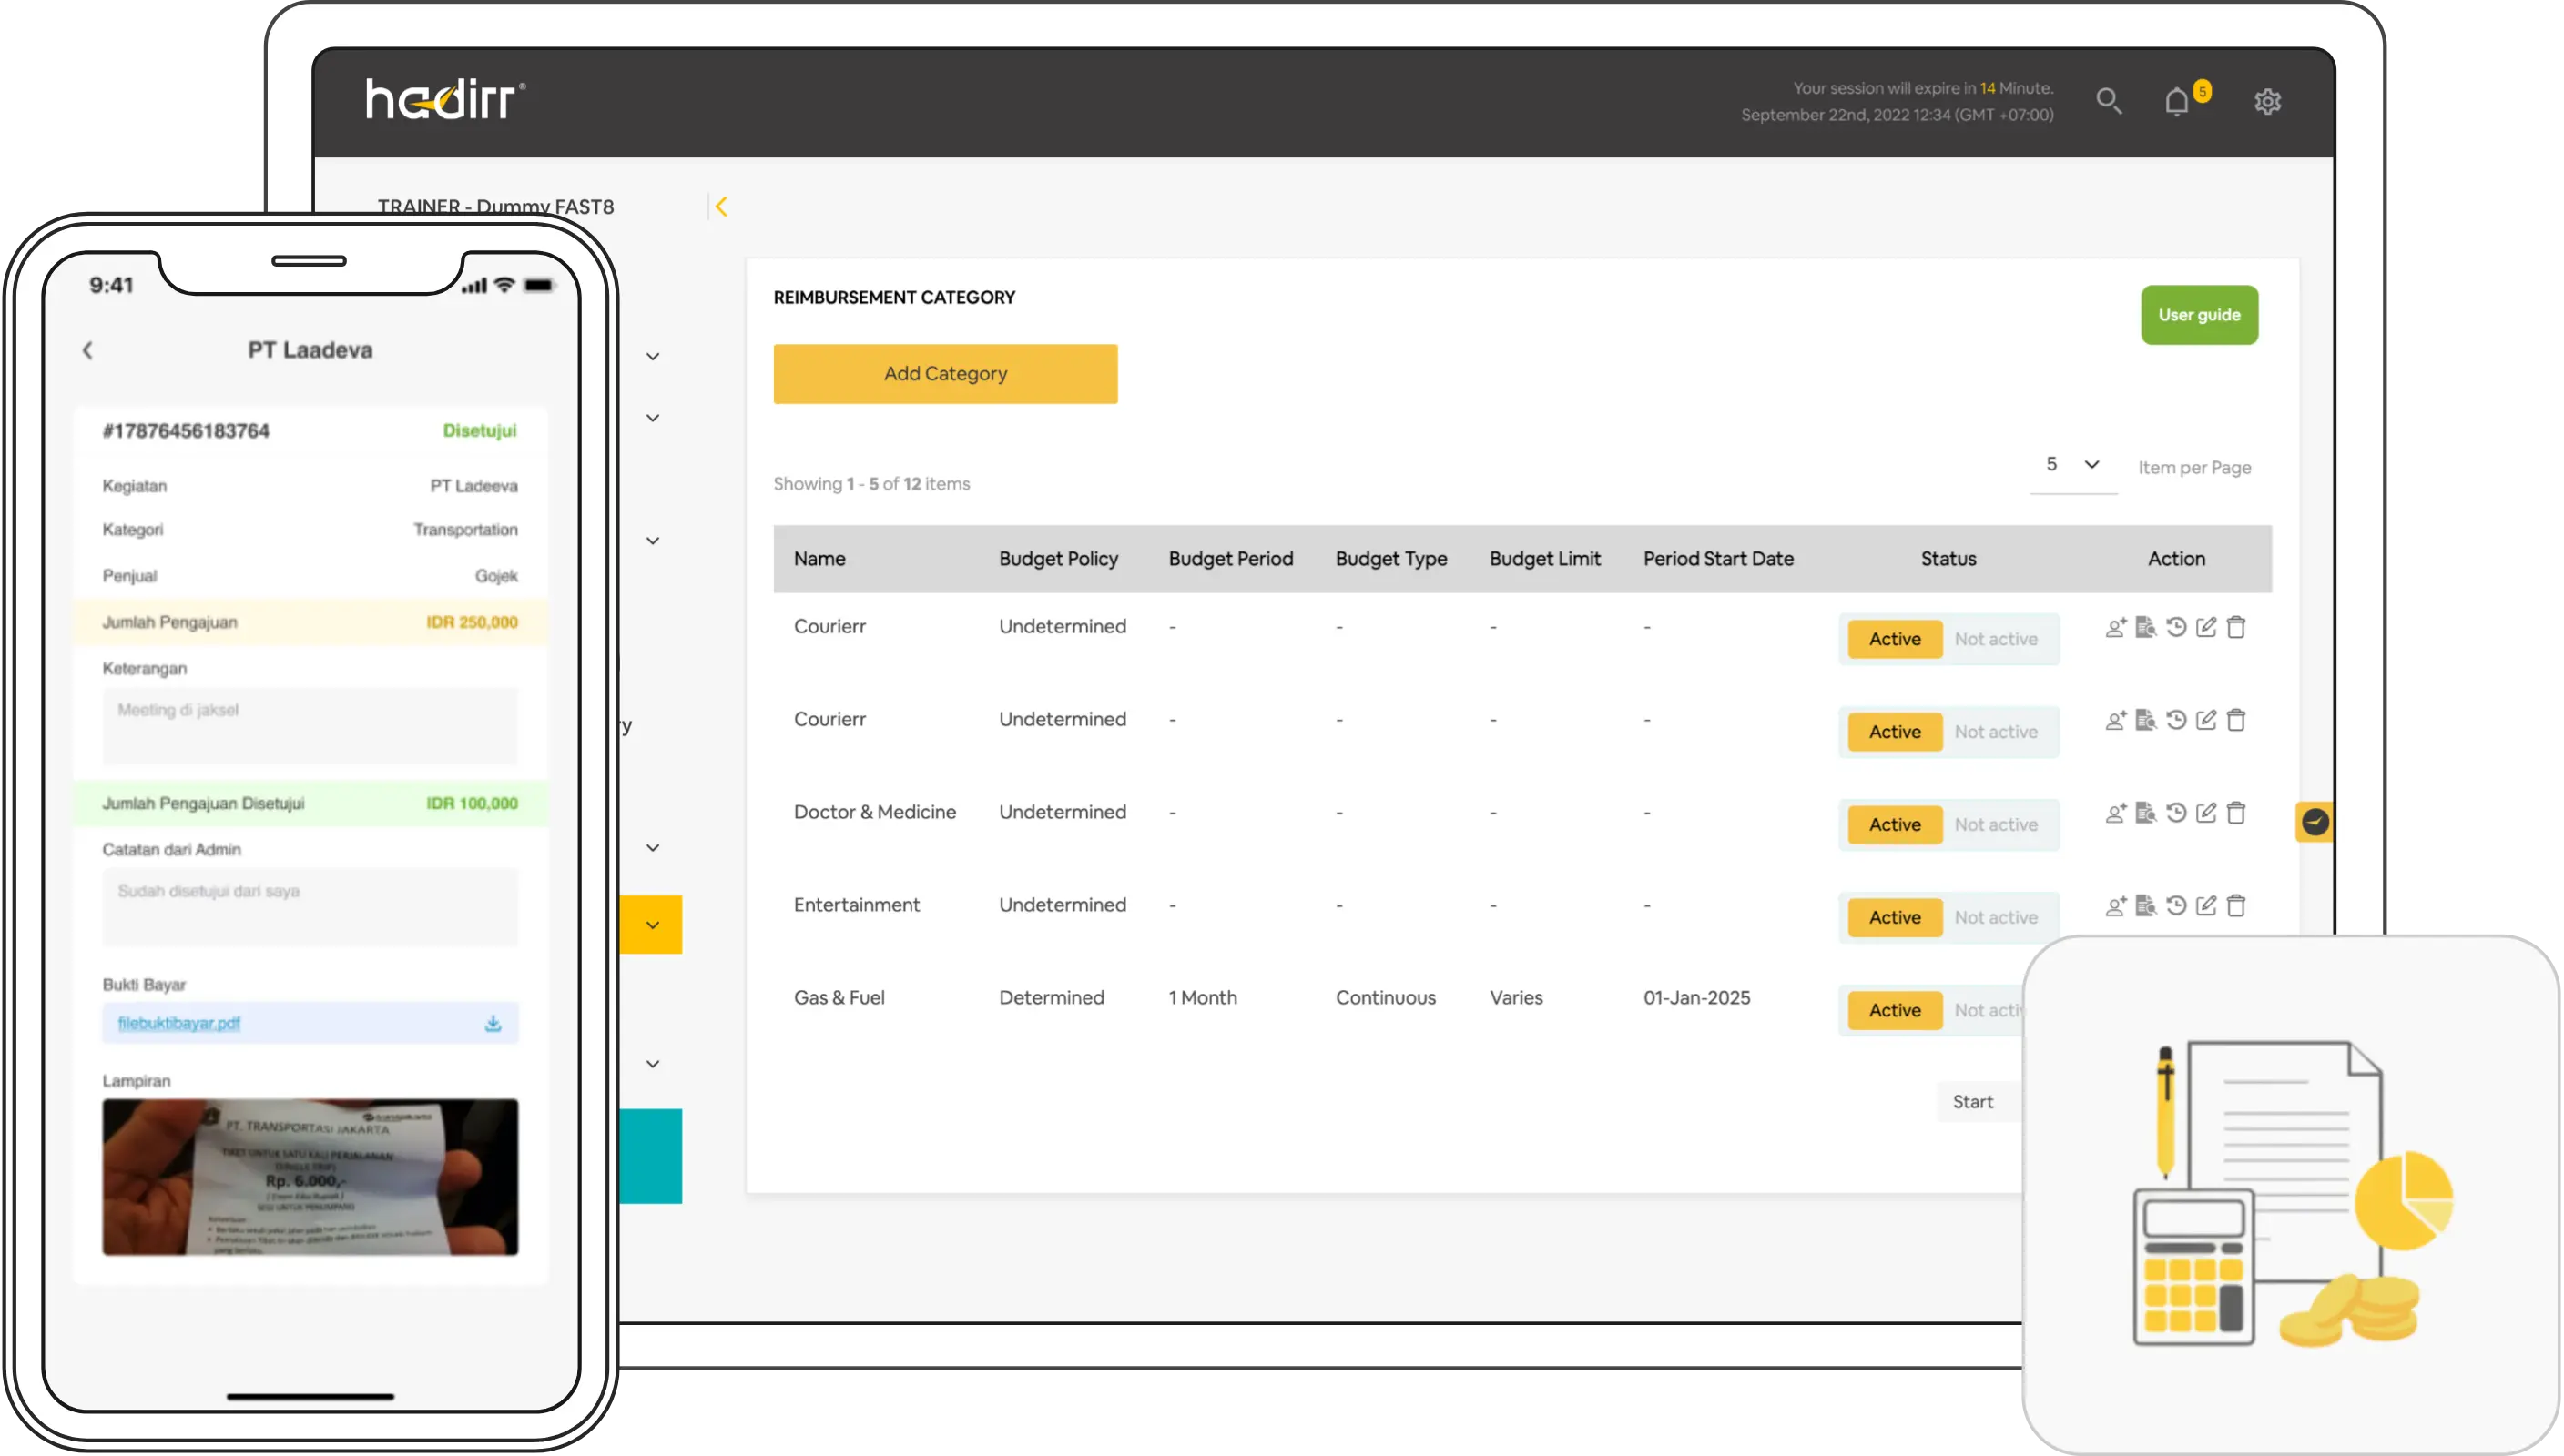Open the green User guide button
This screenshot has width=2564, height=1456.
click(x=2198, y=315)
